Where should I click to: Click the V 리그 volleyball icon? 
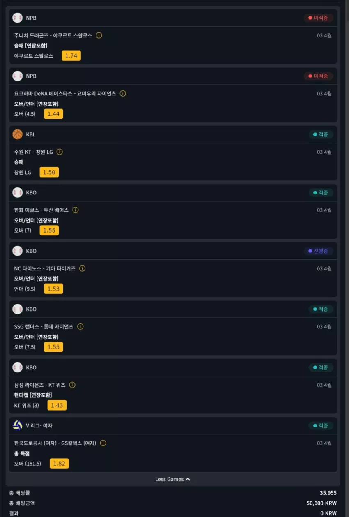click(x=17, y=425)
